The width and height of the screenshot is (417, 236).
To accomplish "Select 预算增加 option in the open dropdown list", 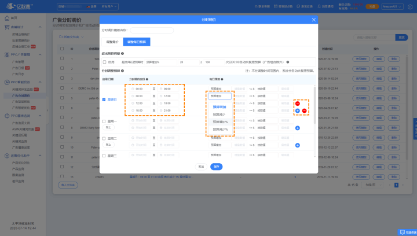I will click(x=220, y=107).
